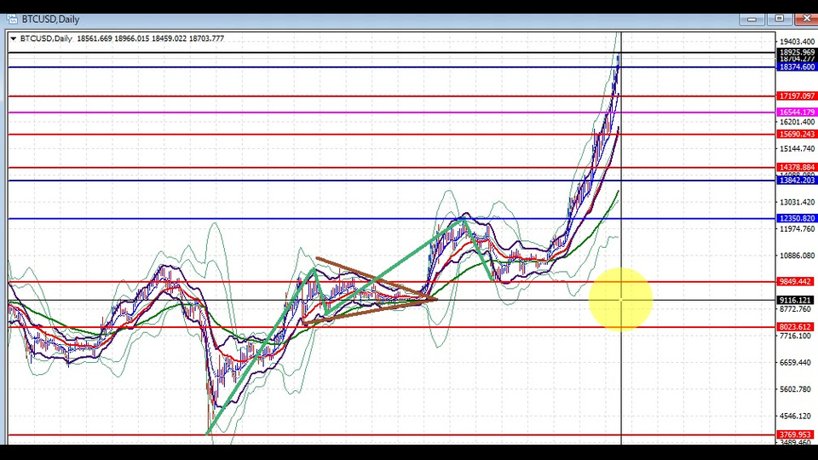Image resolution: width=818 pixels, height=460 pixels.
Task: Click the high value 18966.015 in chart header
Action: click(x=132, y=38)
